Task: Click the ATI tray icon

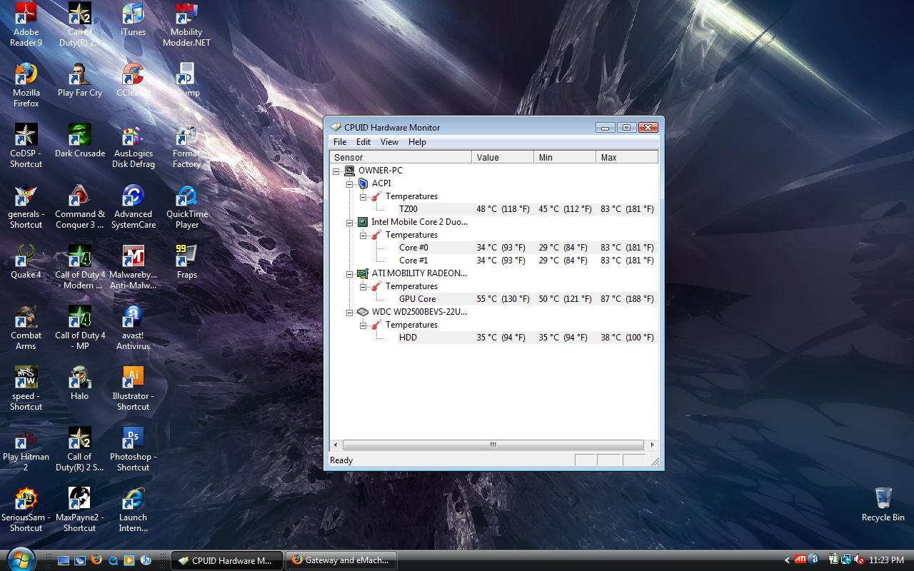Action: [x=800, y=560]
